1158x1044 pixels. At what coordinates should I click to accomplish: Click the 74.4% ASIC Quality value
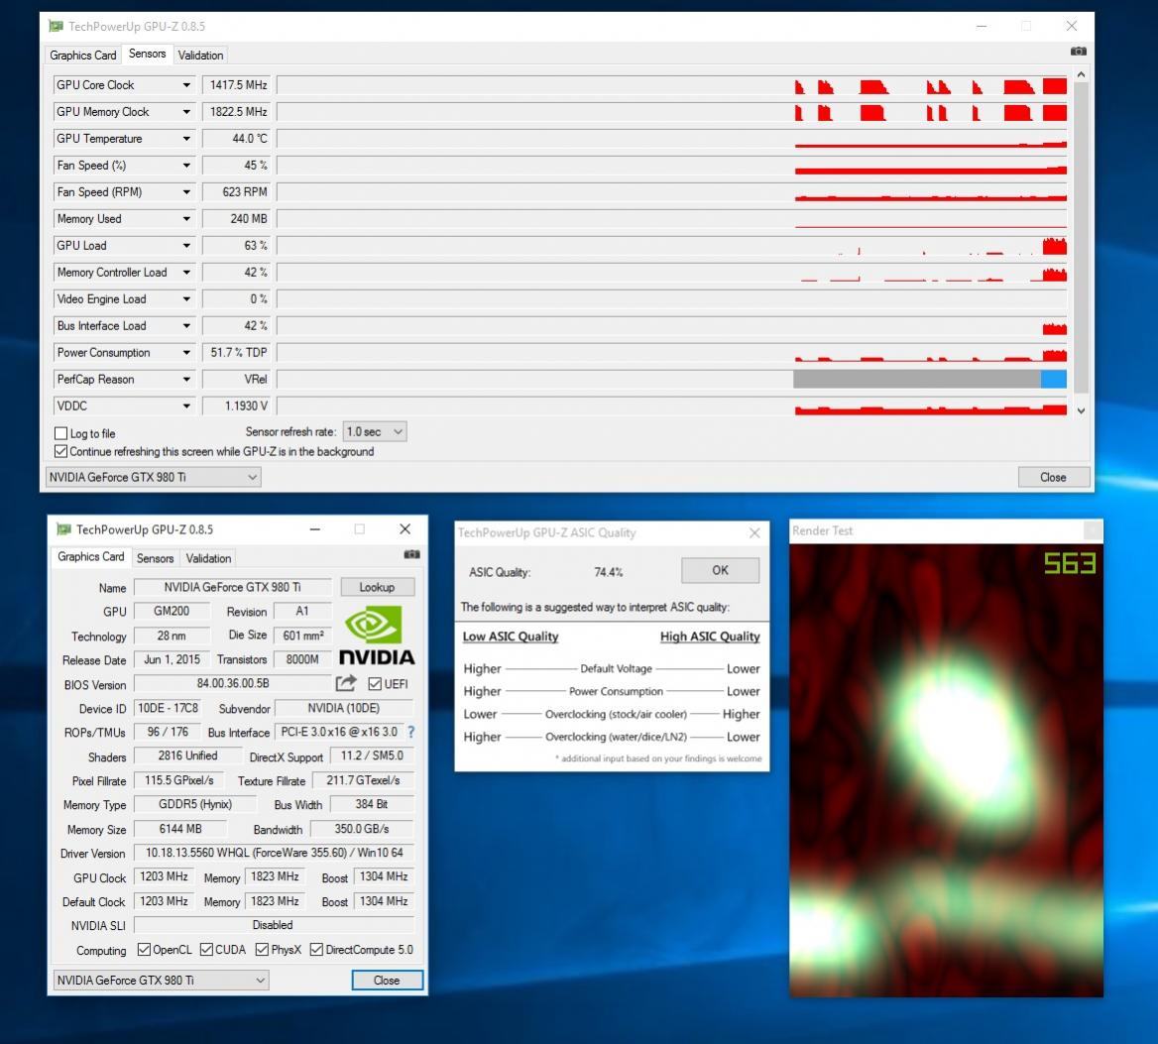pyautogui.click(x=608, y=572)
